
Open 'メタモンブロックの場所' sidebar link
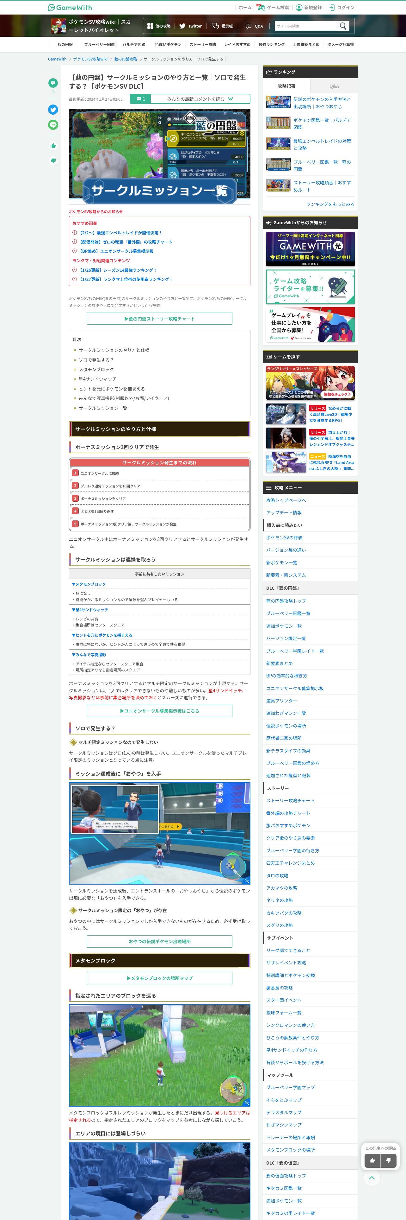[x=290, y=1150]
